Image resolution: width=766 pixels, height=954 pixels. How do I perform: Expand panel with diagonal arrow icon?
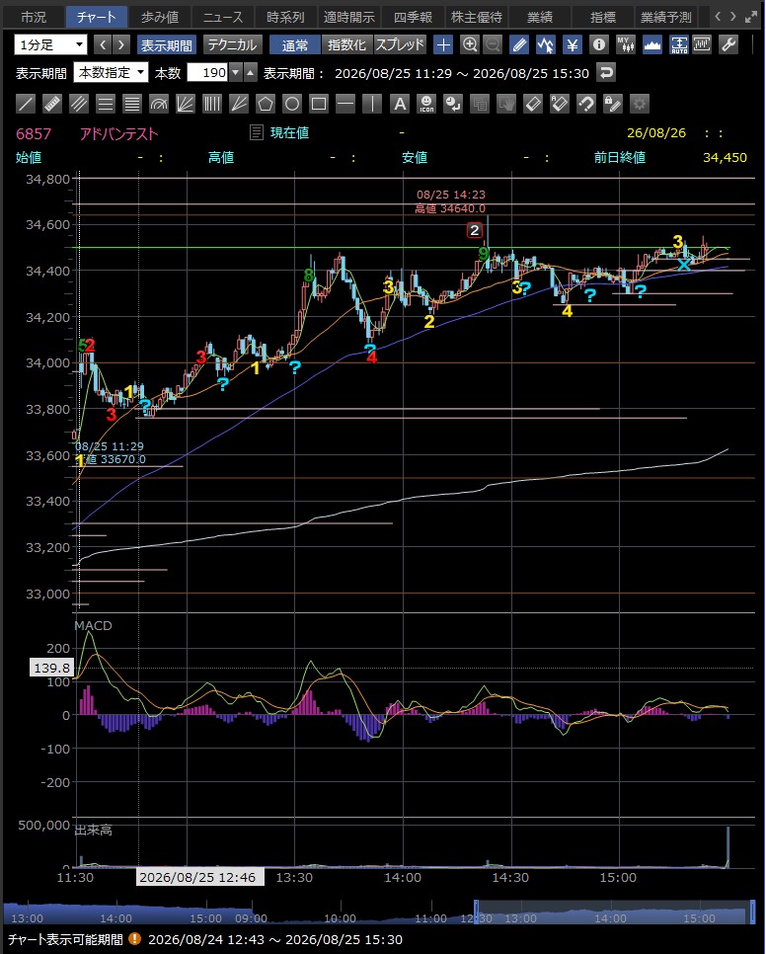tap(751, 17)
